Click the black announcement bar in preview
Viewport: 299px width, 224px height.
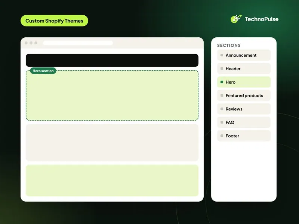point(112,60)
